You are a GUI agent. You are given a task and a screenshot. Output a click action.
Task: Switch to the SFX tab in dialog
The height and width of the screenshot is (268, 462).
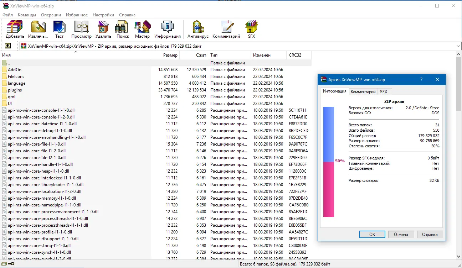384,92
